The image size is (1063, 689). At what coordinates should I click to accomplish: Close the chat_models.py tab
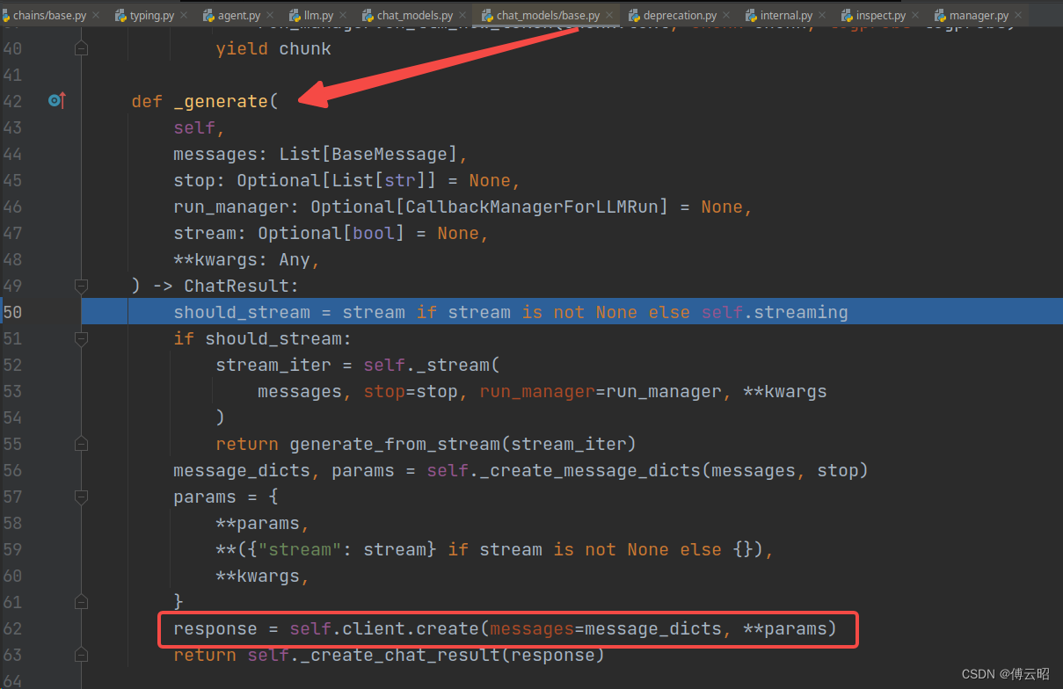pos(463,16)
